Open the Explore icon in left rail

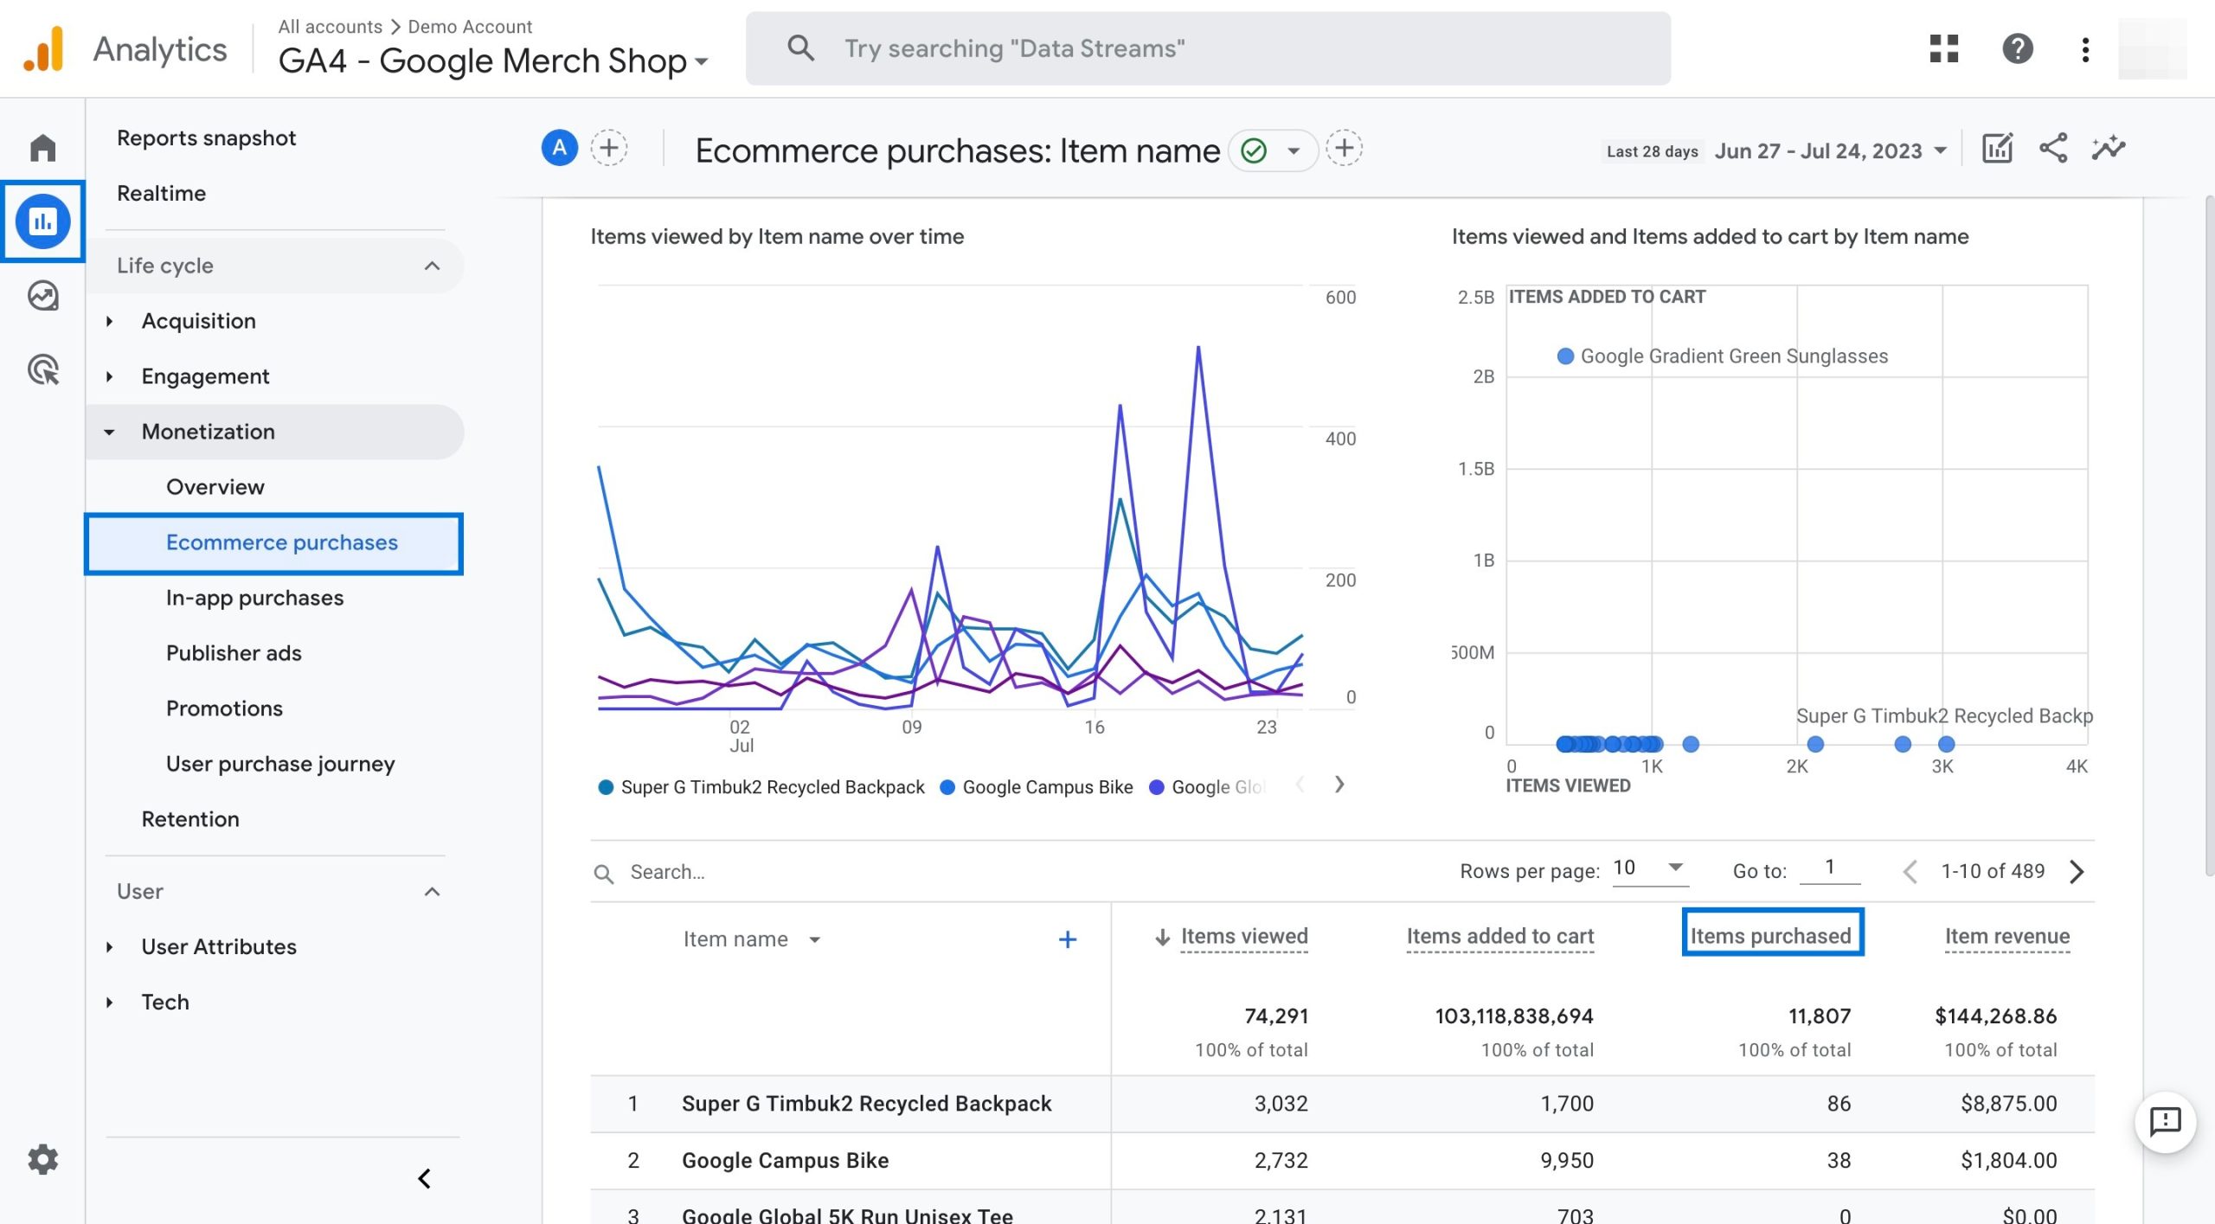pos(42,296)
